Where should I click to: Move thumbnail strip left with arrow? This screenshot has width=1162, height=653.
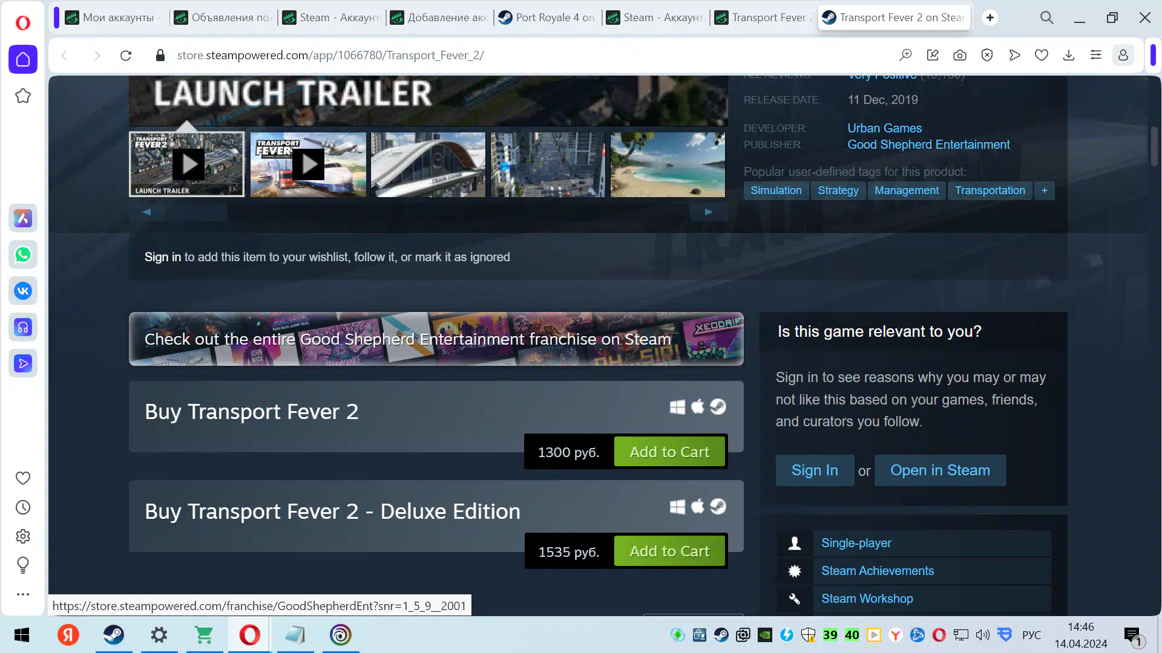pyautogui.click(x=146, y=212)
